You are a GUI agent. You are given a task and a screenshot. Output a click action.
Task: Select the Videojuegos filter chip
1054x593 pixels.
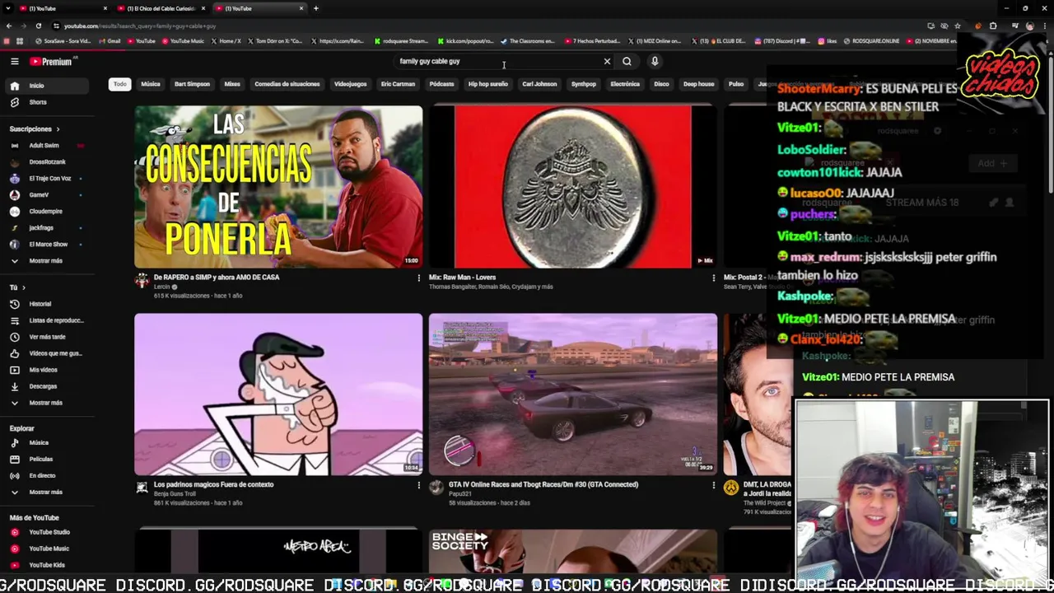pyautogui.click(x=351, y=84)
